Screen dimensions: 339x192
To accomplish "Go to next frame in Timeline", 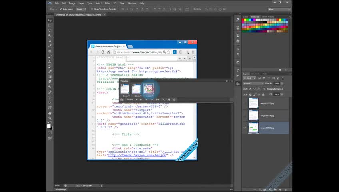I will [158, 100].
